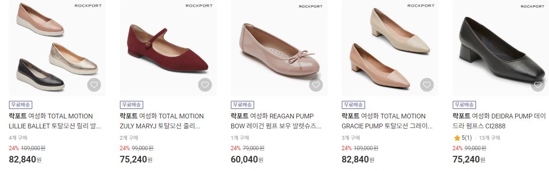
Task: Click heart icon on black Deidra Pump
Action: point(538,85)
